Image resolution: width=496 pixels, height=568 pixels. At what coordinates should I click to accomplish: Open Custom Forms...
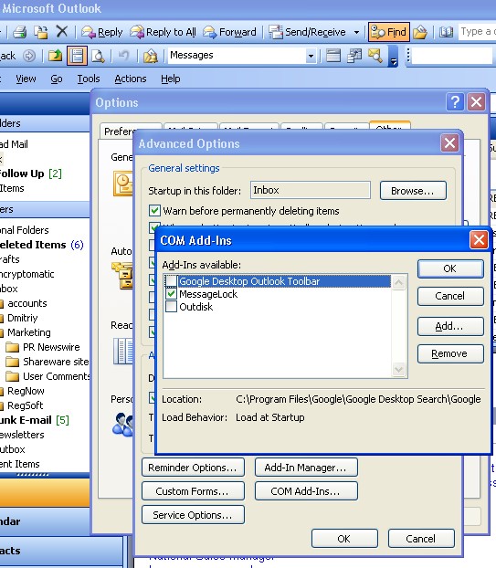(x=193, y=491)
